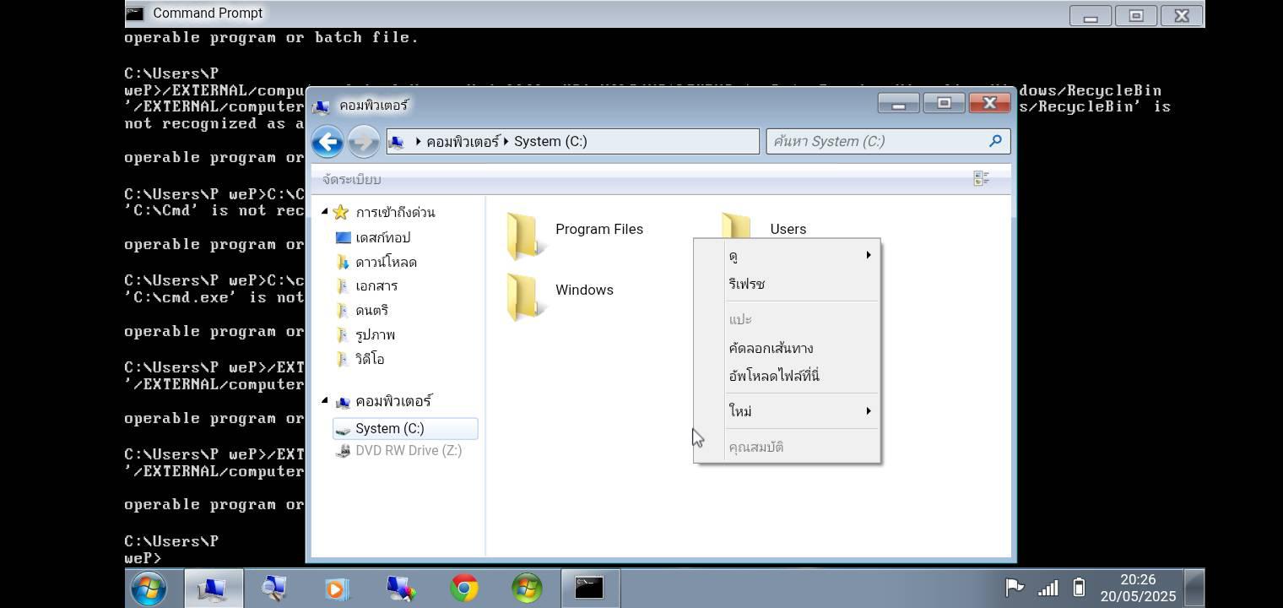Minimize the คอมพิวเตอร์ Explorer window

coord(899,103)
